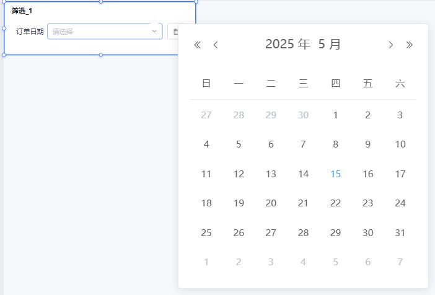
Task: Select date 11 in the calendar
Action: pos(206,174)
